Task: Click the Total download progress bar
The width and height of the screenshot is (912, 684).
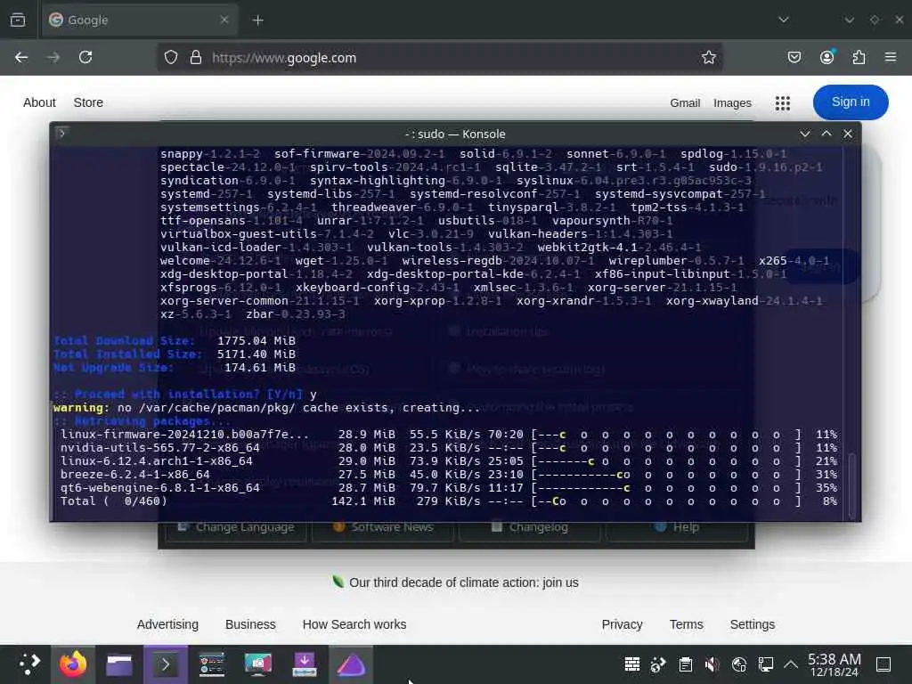Action: [666, 501]
